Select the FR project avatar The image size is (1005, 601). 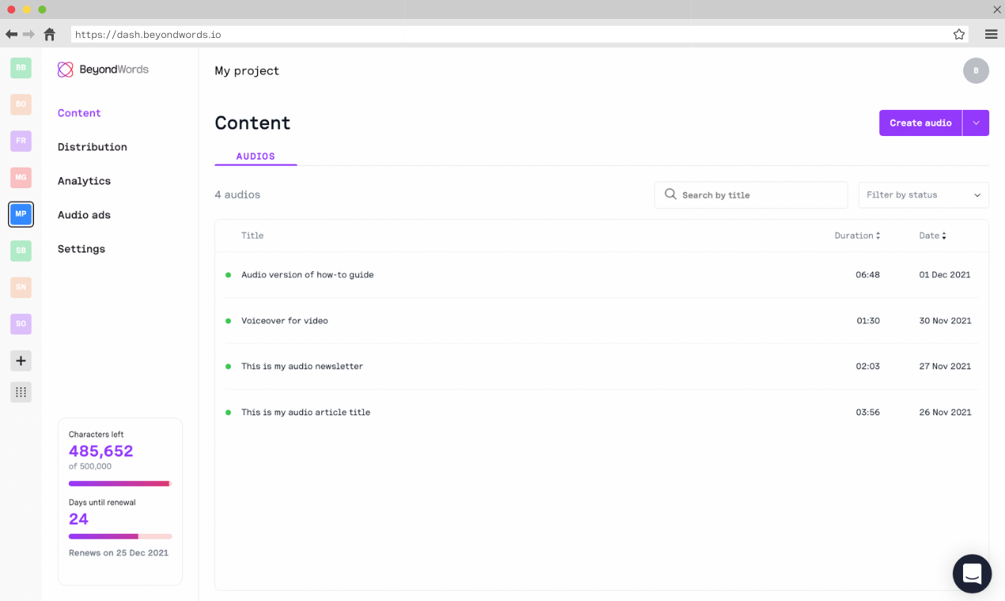pyautogui.click(x=21, y=141)
